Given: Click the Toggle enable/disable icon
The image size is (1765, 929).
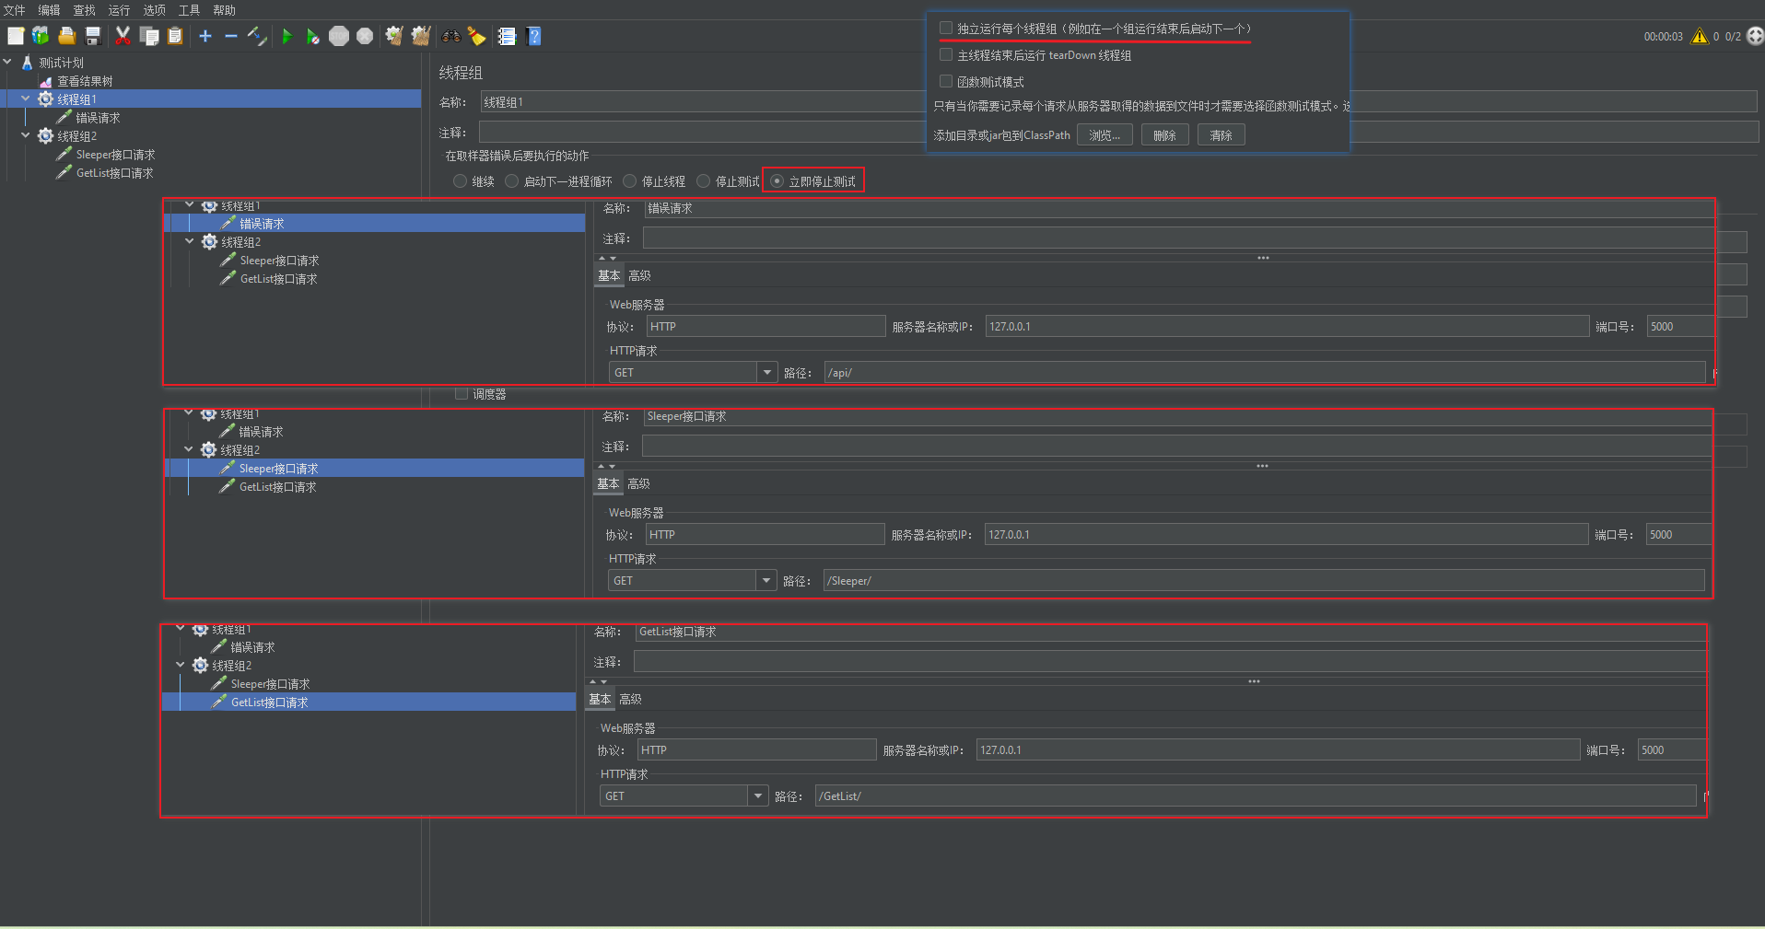Looking at the screenshot, I should [257, 36].
